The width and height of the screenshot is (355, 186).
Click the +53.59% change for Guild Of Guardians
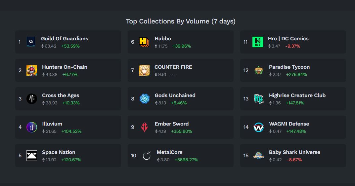point(70,46)
